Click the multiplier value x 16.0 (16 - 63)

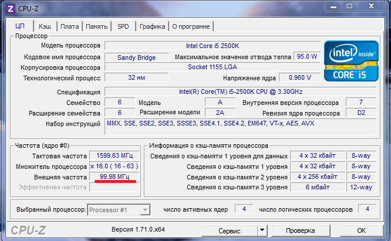[114, 166]
